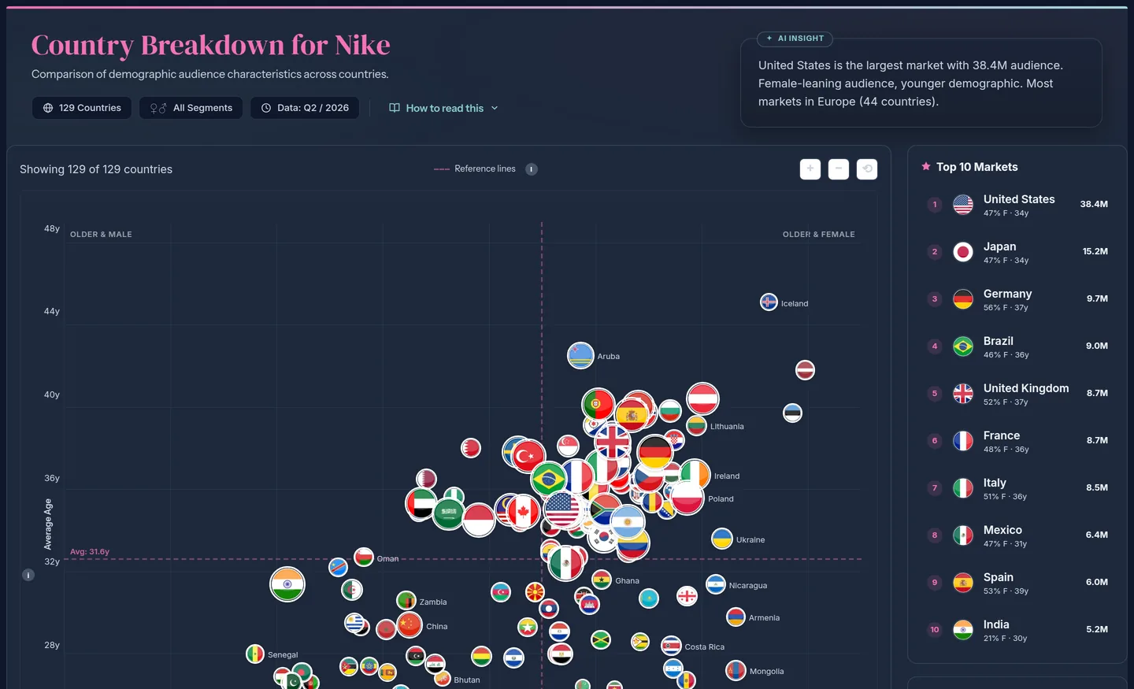Click the Zambia flag bubble

[406, 601]
